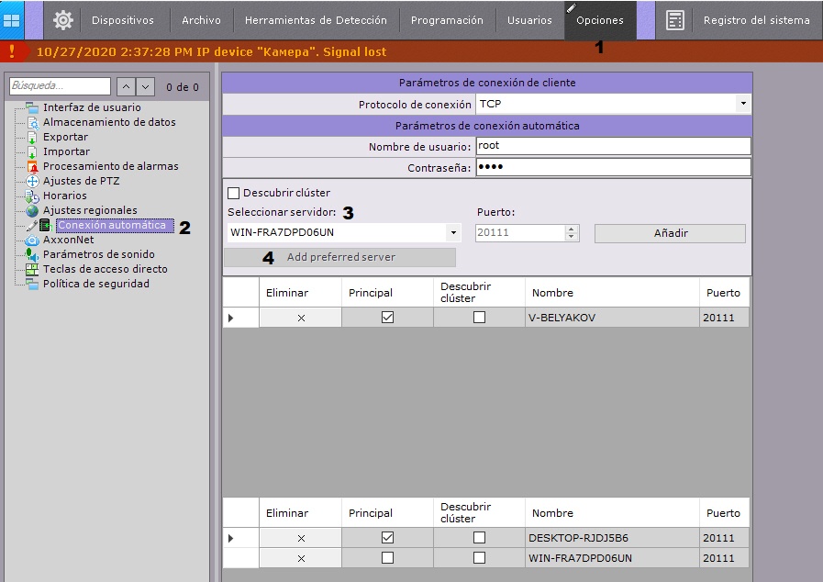Screen dimensions: 823x582
Task: Click the Nombre de usuario input field
Action: (x=613, y=146)
